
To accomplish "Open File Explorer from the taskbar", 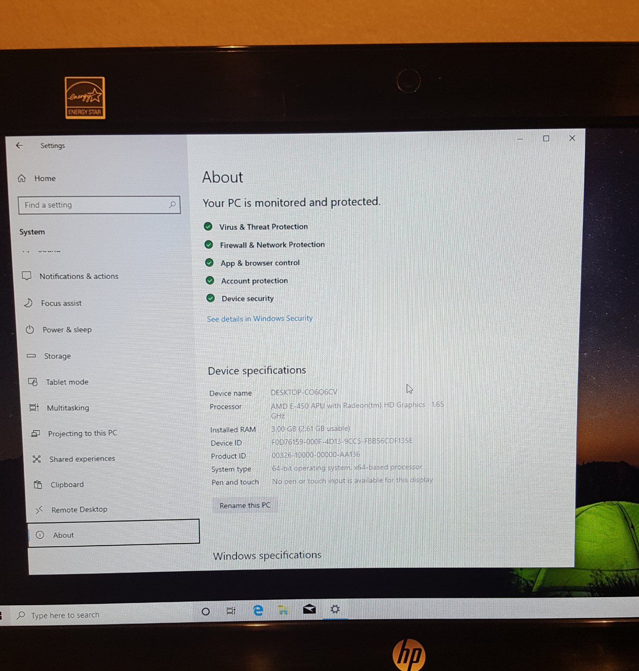I will (x=283, y=609).
